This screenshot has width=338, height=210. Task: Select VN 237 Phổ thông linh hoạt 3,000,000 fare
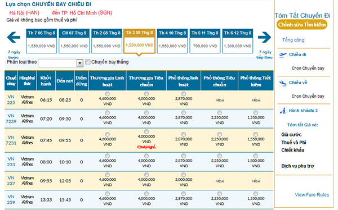point(184,175)
